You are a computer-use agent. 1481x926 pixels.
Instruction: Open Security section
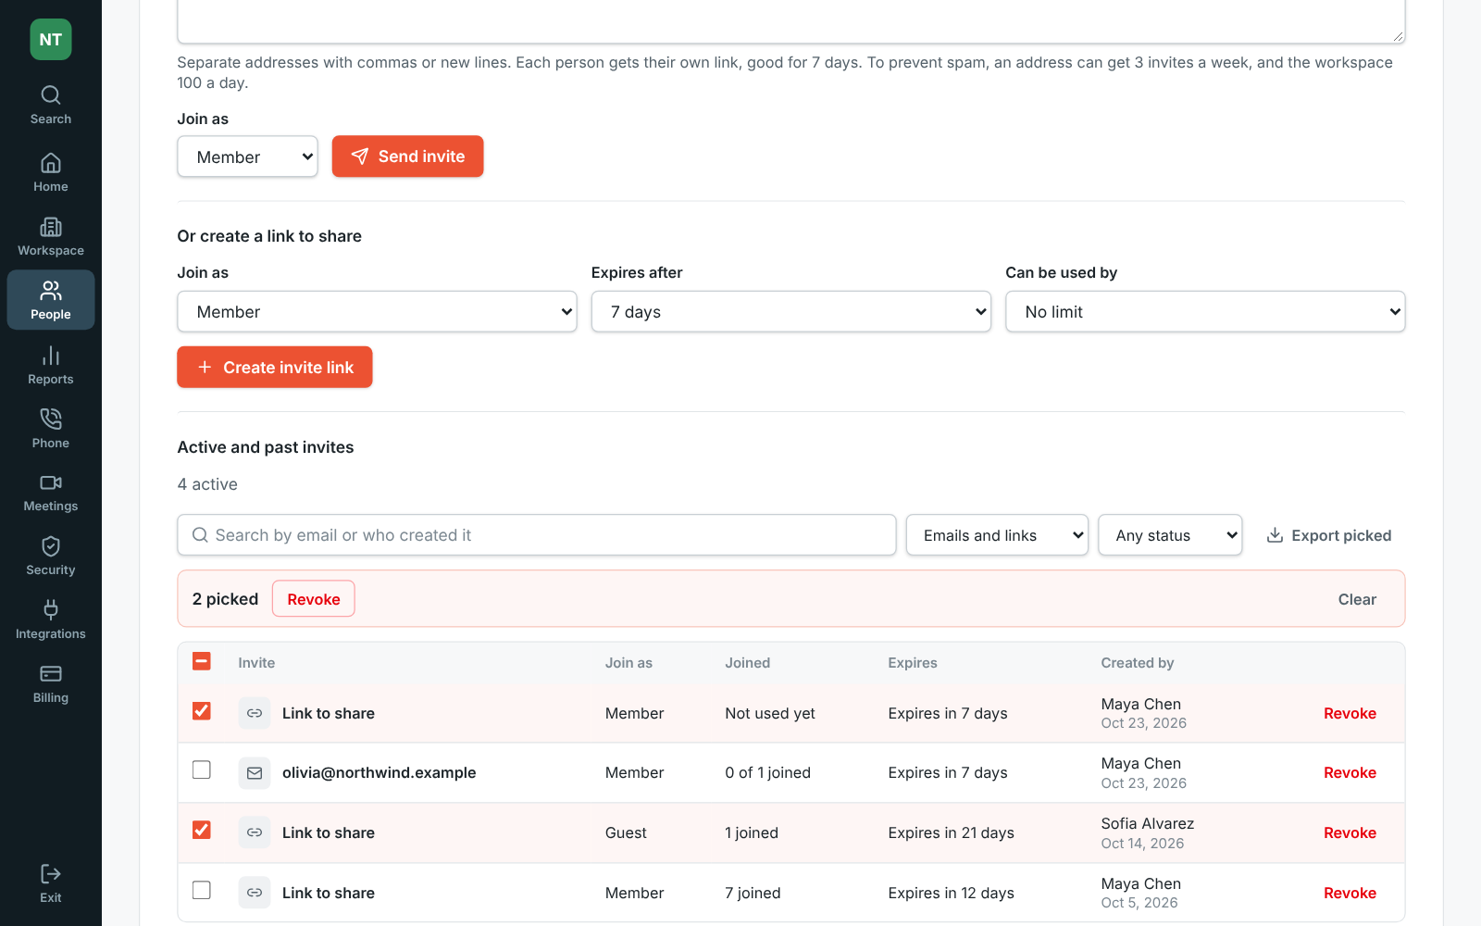tap(51, 557)
